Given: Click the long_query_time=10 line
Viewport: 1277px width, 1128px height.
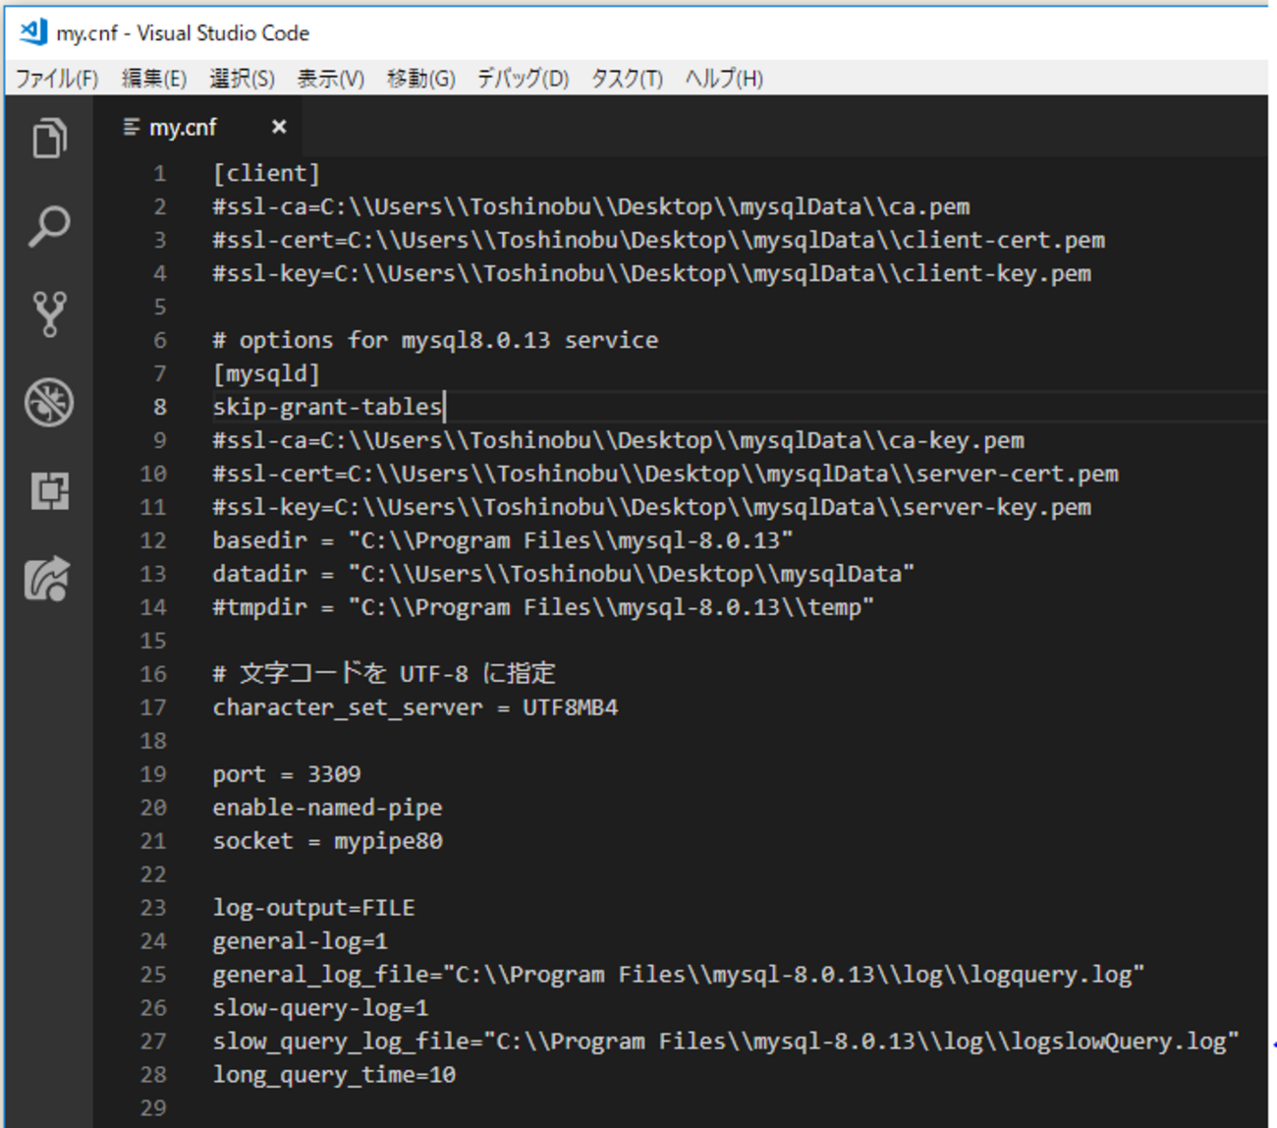Looking at the screenshot, I should tap(334, 1076).
